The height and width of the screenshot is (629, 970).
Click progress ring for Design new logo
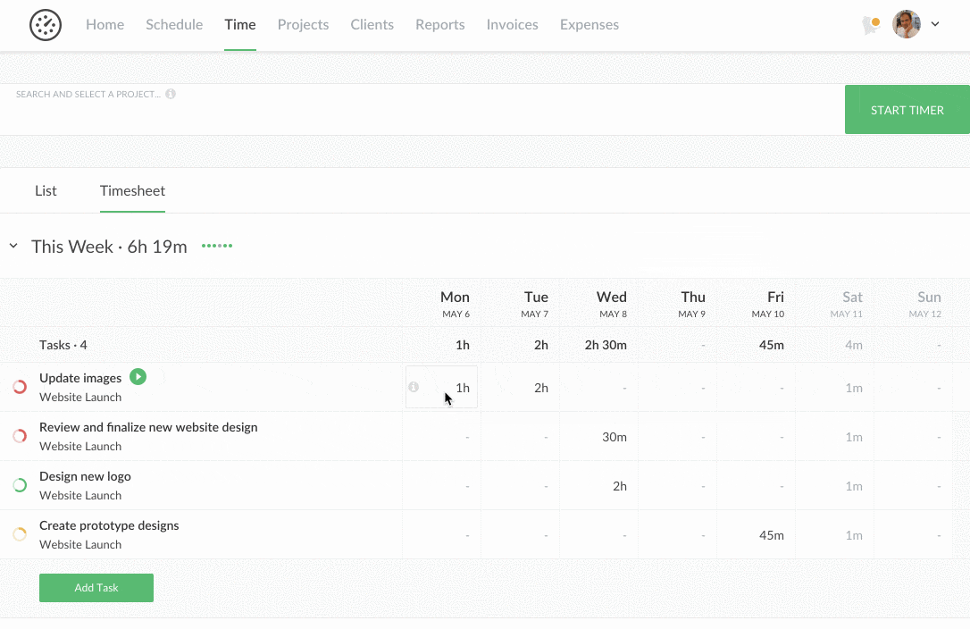[20, 485]
